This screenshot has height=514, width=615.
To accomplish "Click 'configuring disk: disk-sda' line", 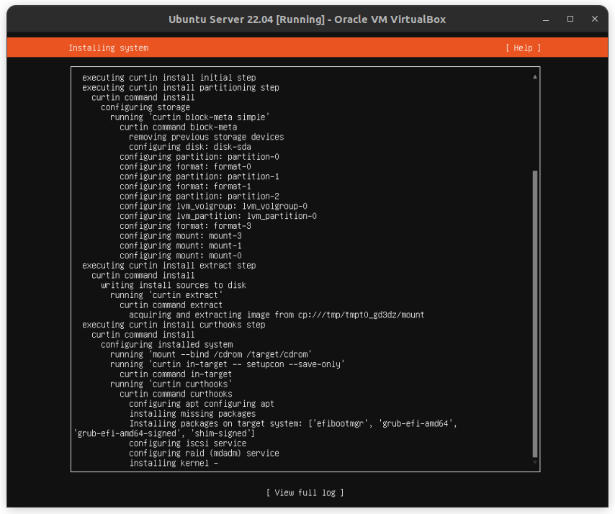I will pos(190,147).
